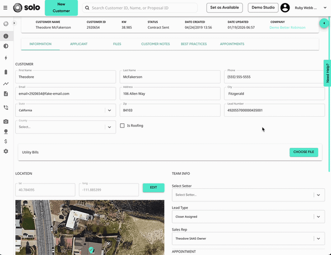
Task: Check the Is Roofing checkbox
Action: [122, 125]
